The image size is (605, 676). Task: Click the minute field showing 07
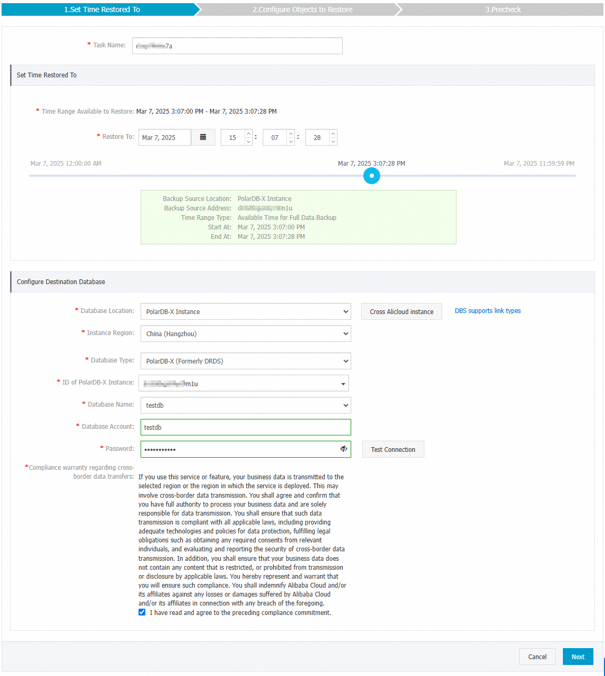click(x=275, y=137)
